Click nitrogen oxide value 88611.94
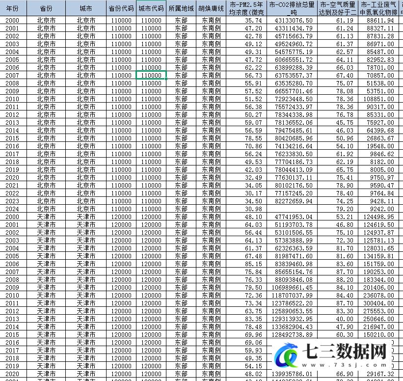Image resolution: width=403 pixels, height=381 pixels. pyautogui.click(x=378, y=20)
